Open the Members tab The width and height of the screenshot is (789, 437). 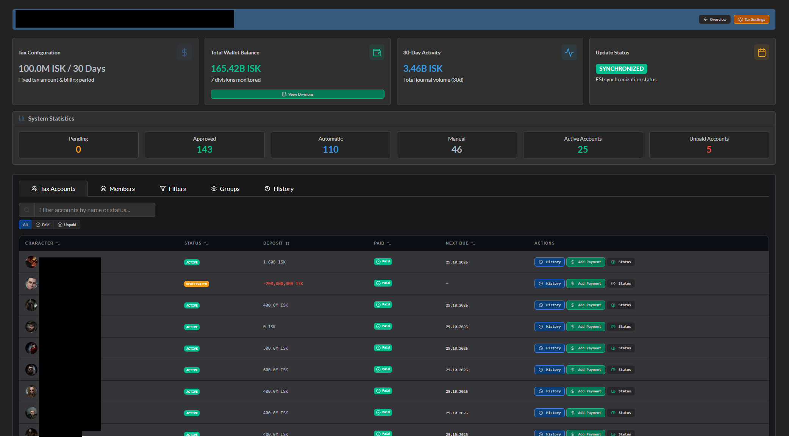pos(117,189)
